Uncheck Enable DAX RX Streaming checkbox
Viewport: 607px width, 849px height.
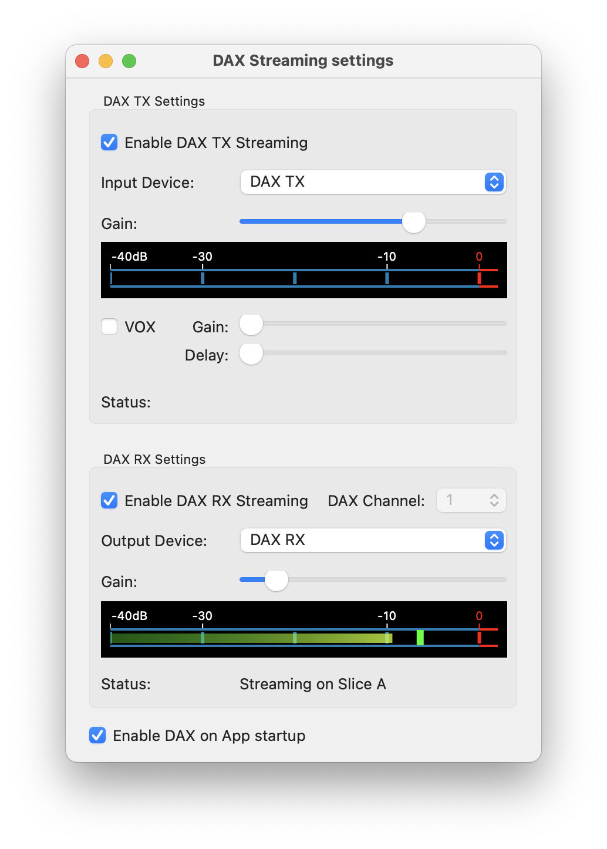[x=109, y=501]
